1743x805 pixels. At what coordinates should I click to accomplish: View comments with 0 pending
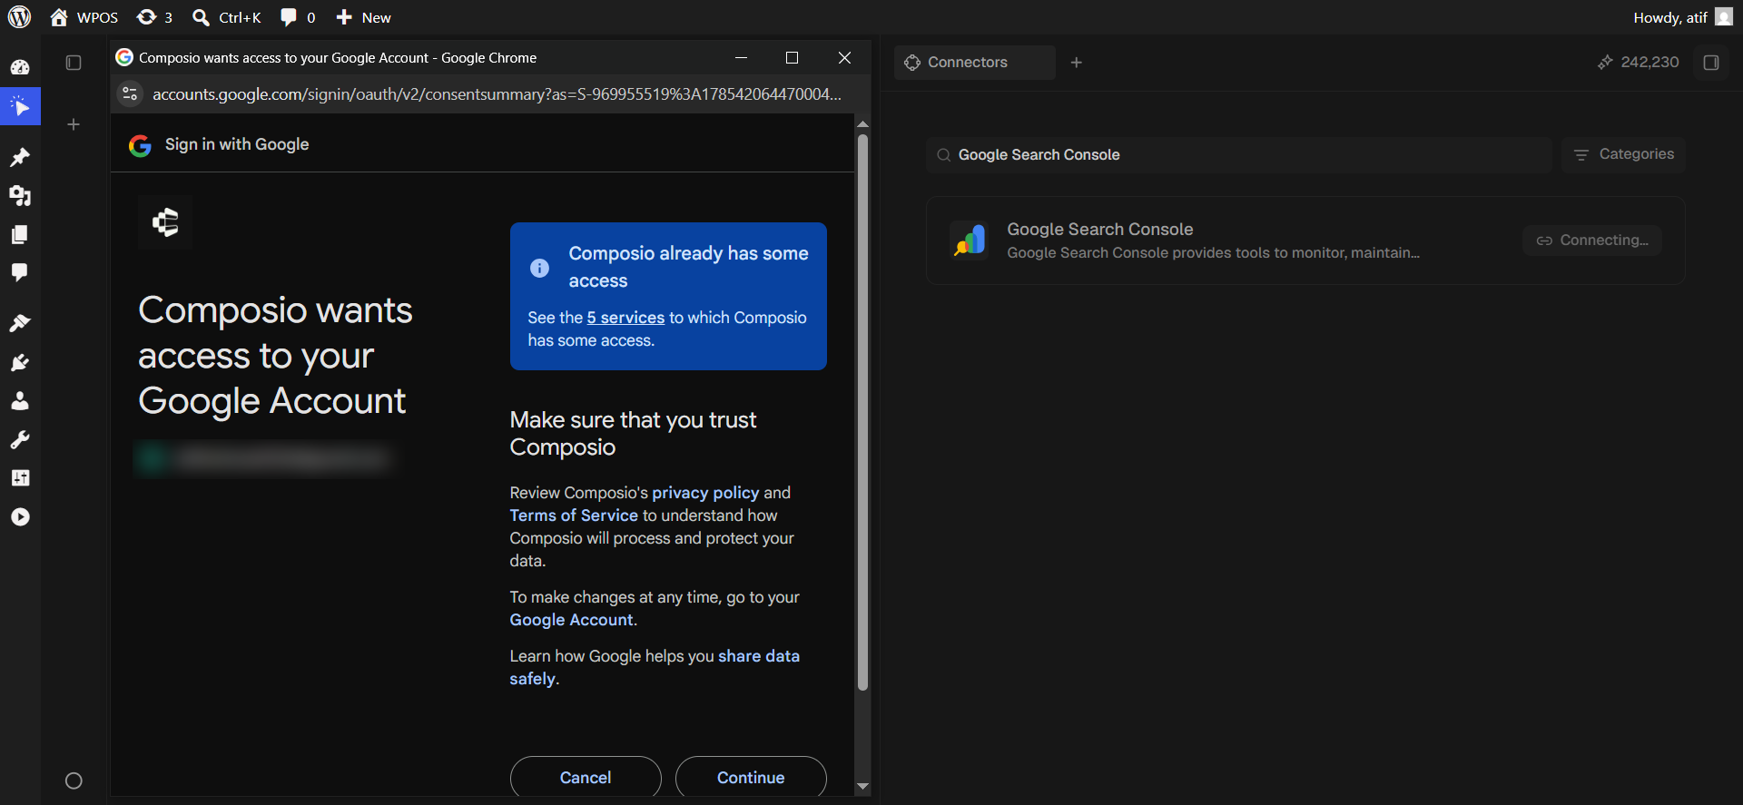(298, 17)
